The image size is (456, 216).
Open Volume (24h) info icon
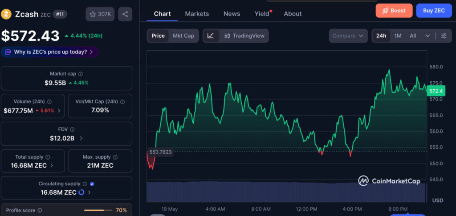tap(49, 102)
